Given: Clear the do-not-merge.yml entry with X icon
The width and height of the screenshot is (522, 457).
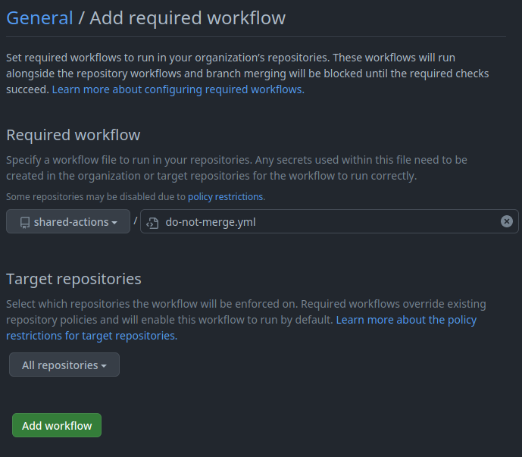Looking at the screenshot, I should 507,221.
